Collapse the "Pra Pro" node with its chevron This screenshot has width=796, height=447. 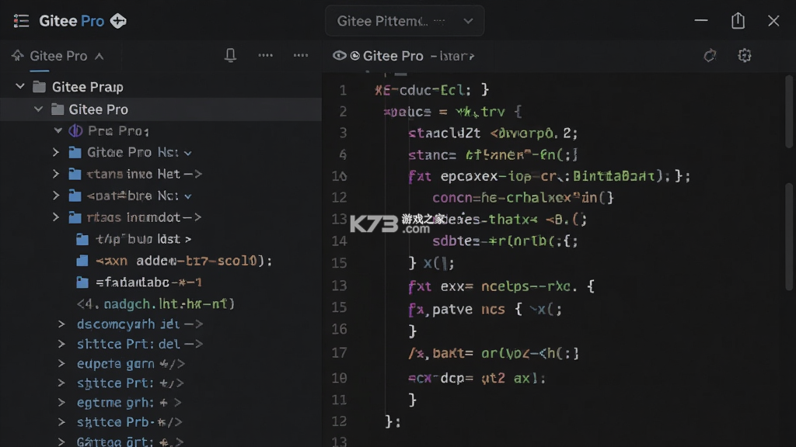tap(58, 130)
